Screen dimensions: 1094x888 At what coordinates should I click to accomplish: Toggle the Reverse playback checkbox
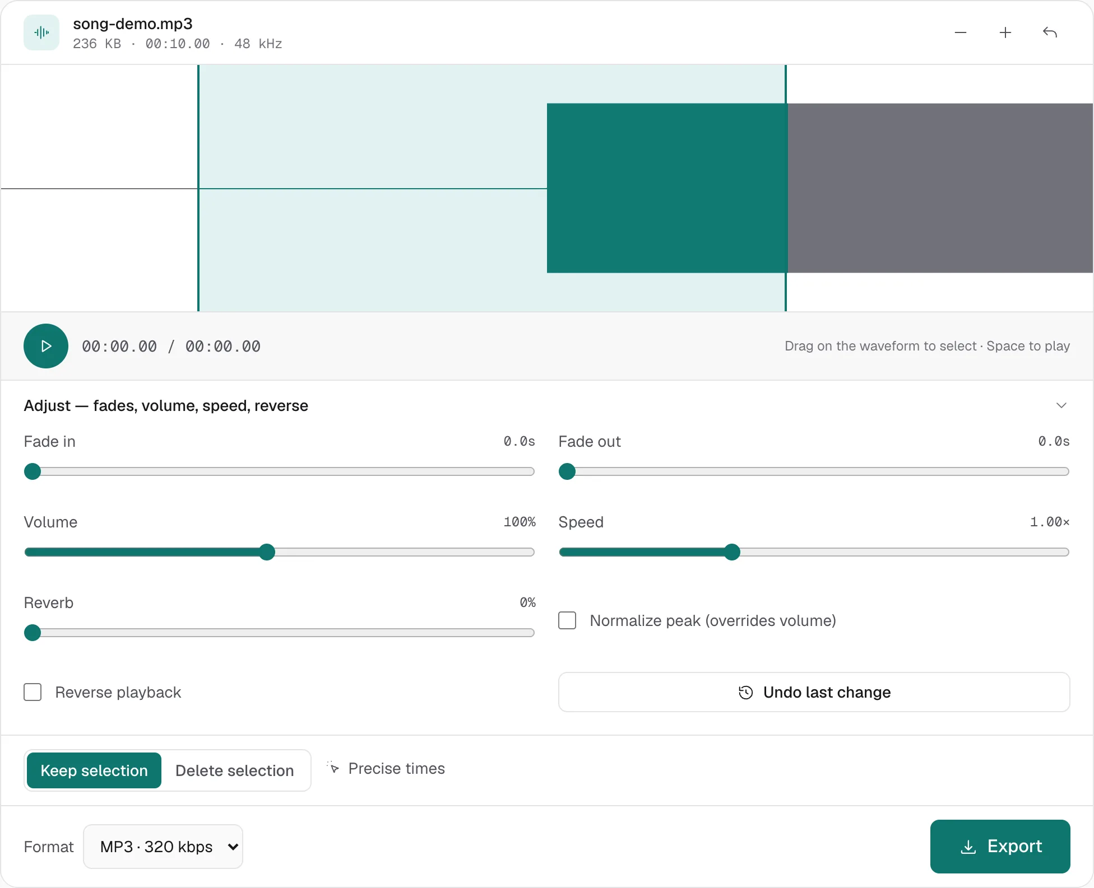[x=33, y=692]
